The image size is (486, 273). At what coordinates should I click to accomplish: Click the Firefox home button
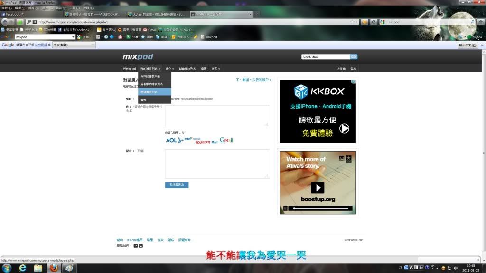tap(481, 22)
